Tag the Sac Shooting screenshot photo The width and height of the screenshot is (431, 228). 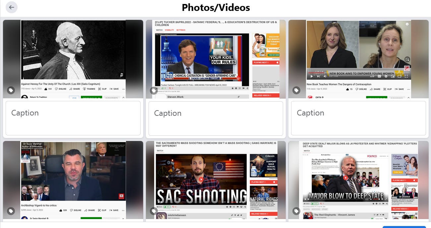coord(154,211)
